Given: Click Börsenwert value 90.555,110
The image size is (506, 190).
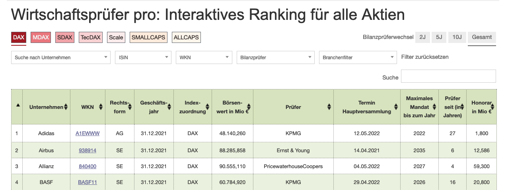Looking at the screenshot, I should [x=232, y=166].
